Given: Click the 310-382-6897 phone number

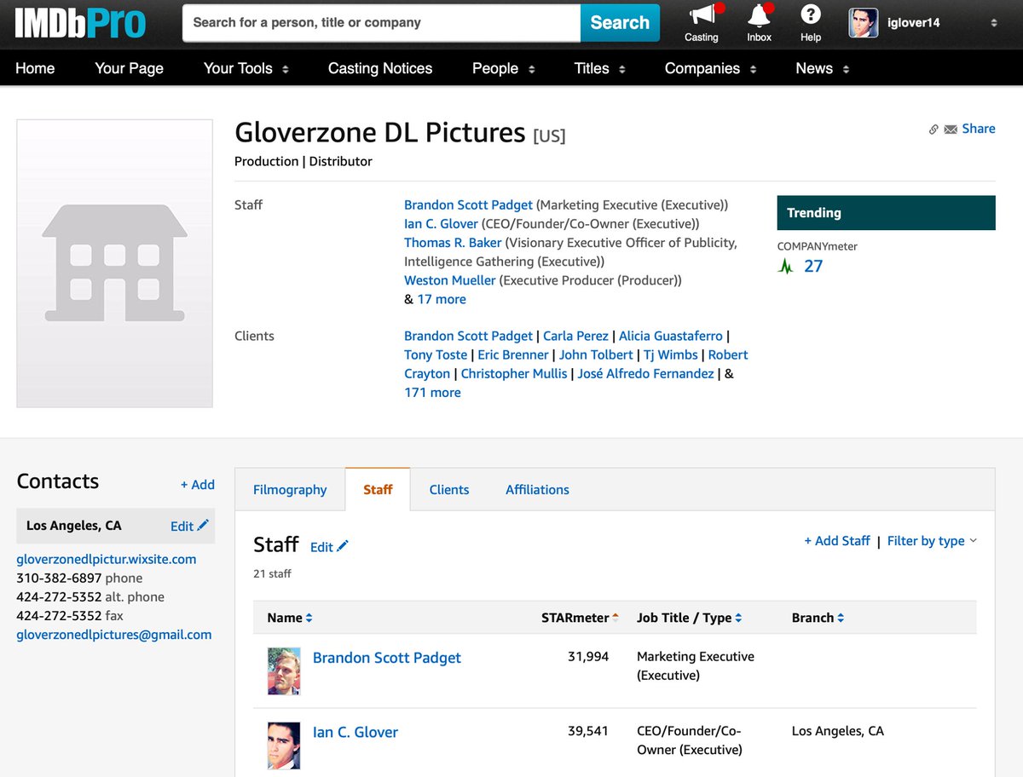Looking at the screenshot, I should (59, 578).
